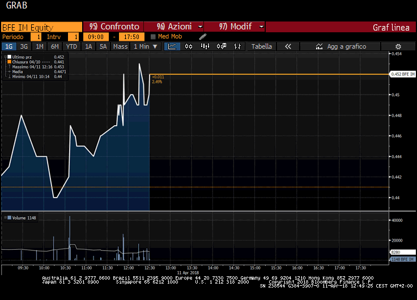This screenshot has height=300, width=417.
Task: Select the 6M range button
Action: [54, 46]
